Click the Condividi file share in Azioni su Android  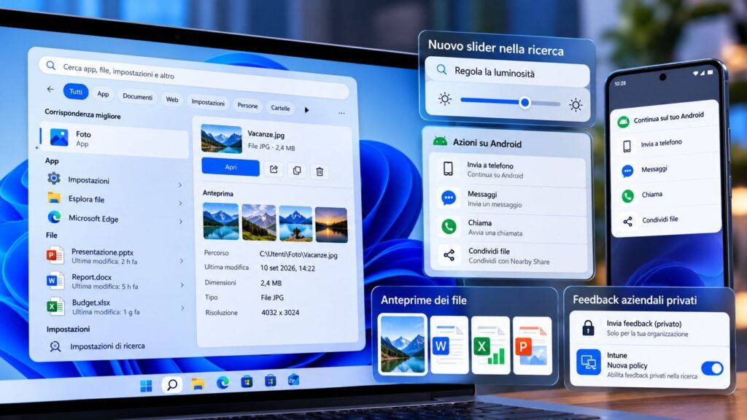pyautogui.click(x=449, y=256)
